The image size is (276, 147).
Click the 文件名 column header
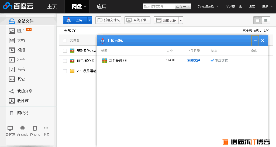(x=75, y=40)
